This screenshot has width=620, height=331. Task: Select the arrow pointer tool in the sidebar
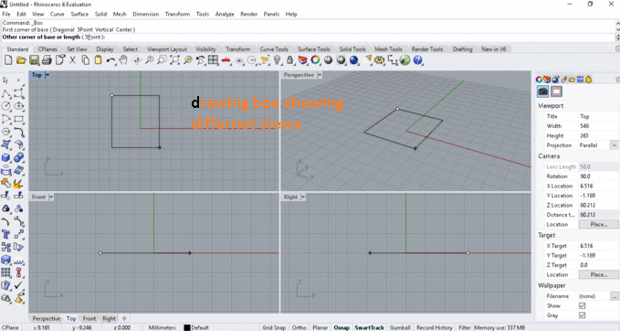(x=5, y=80)
